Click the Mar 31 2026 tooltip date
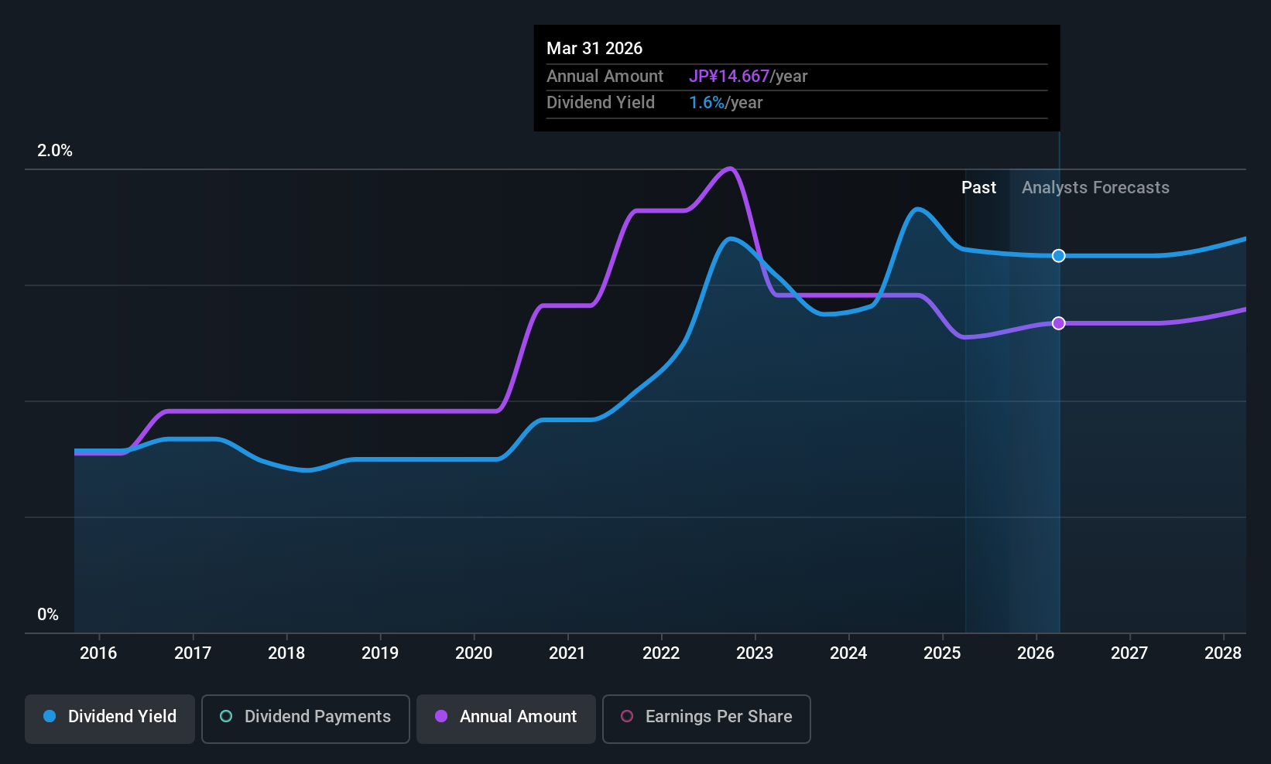 point(594,48)
